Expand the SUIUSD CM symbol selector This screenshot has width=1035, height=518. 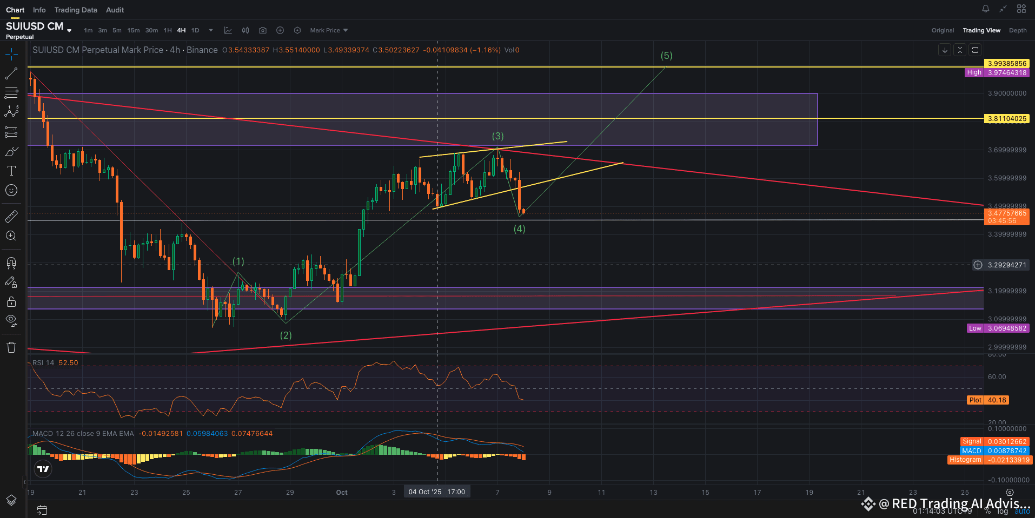[x=69, y=31]
